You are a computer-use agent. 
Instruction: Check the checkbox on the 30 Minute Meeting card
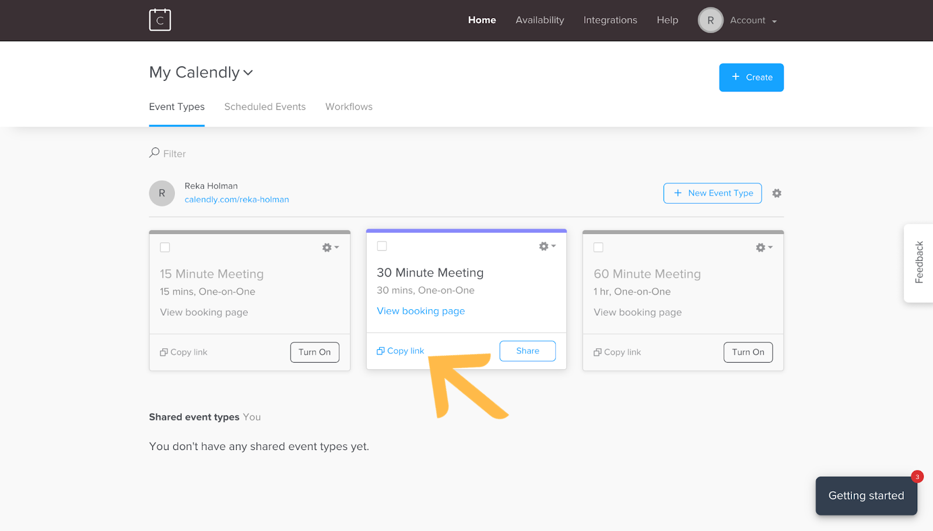pos(382,246)
